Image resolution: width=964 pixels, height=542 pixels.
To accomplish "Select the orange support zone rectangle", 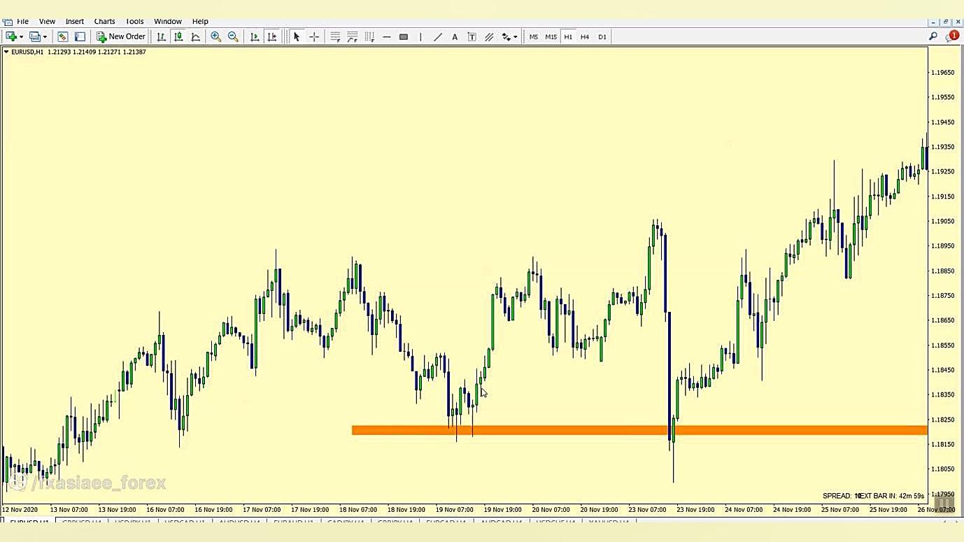I will point(639,431).
